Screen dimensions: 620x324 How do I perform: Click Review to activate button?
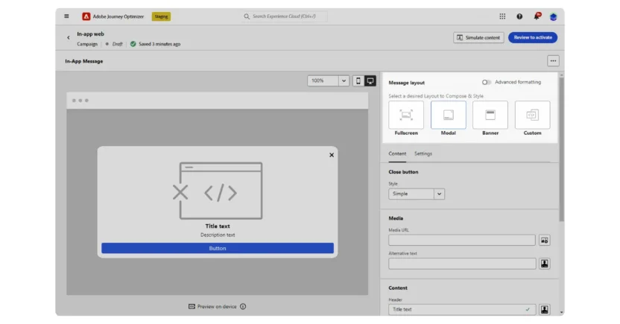click(x=532, y=37)
